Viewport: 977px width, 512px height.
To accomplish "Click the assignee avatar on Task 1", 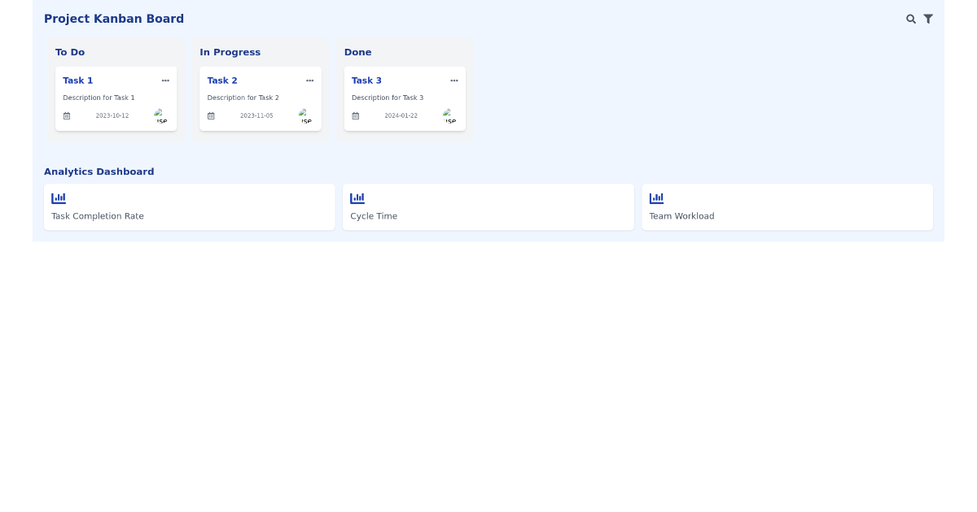I will 160,115.
